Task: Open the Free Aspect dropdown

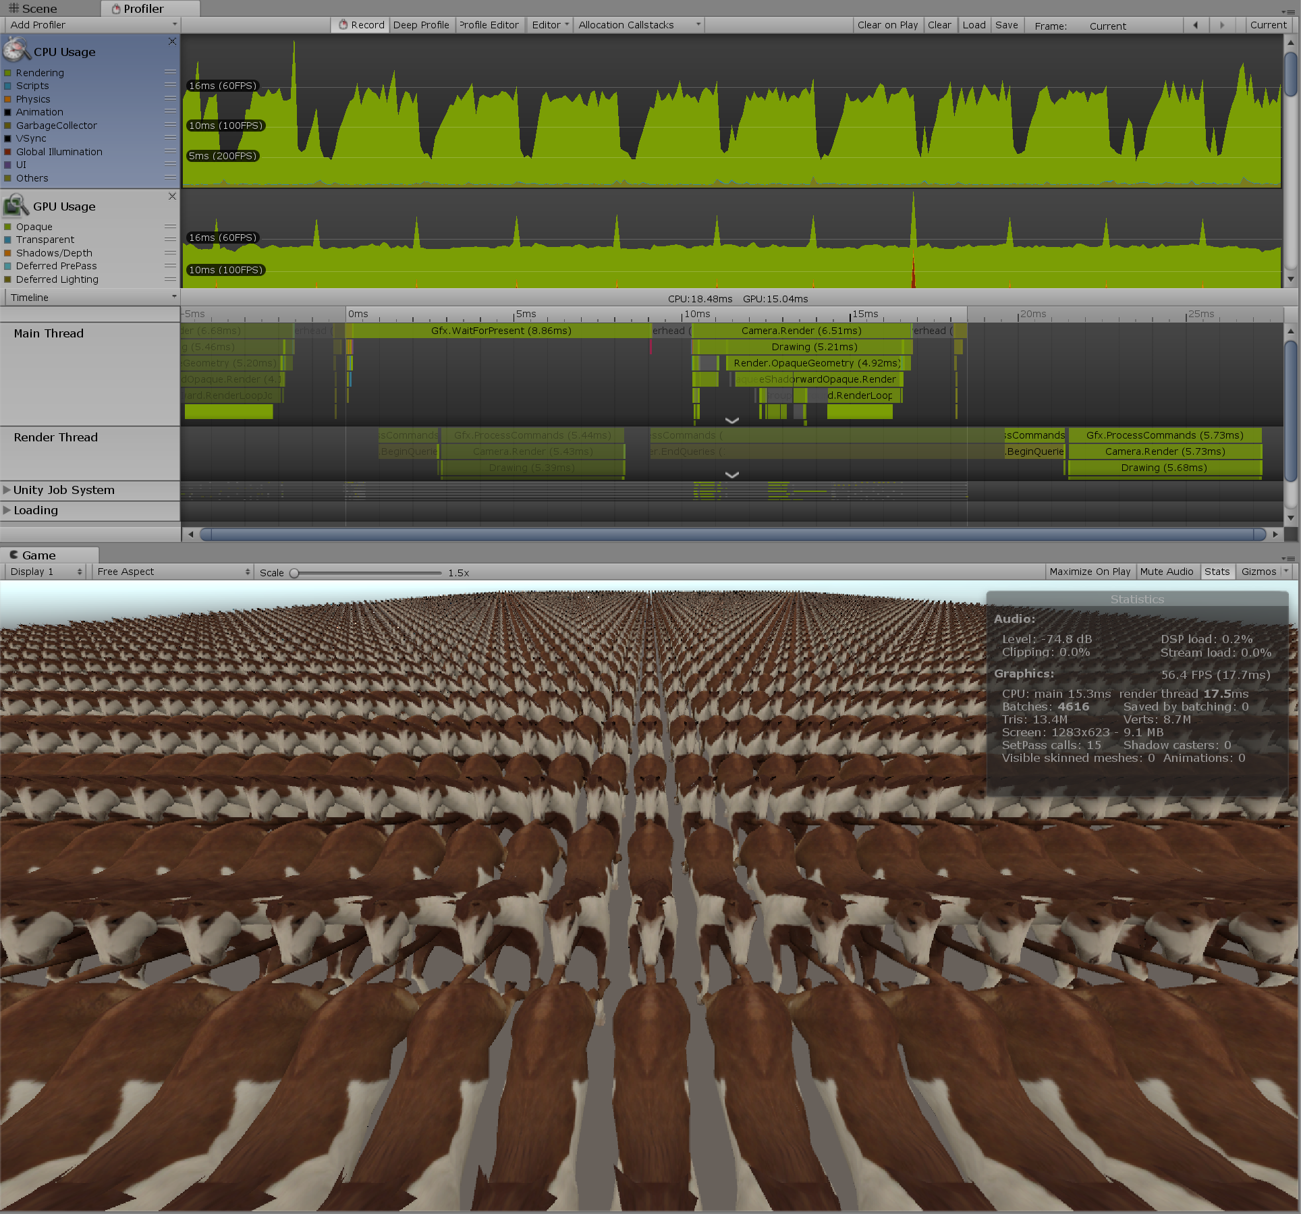Action: pyautogui.click(x=172, y=571)
